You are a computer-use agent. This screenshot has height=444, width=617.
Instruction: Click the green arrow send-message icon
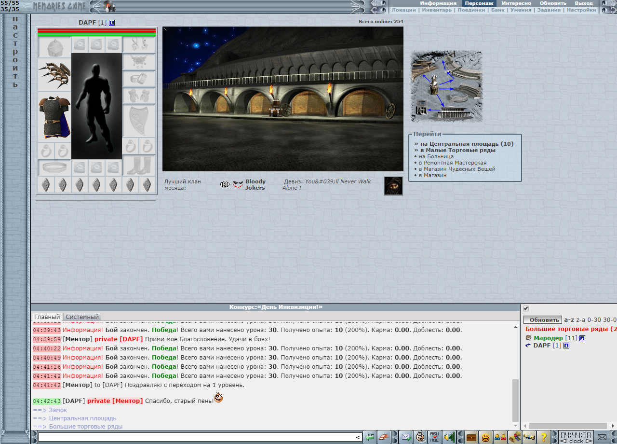click(369, 437)
